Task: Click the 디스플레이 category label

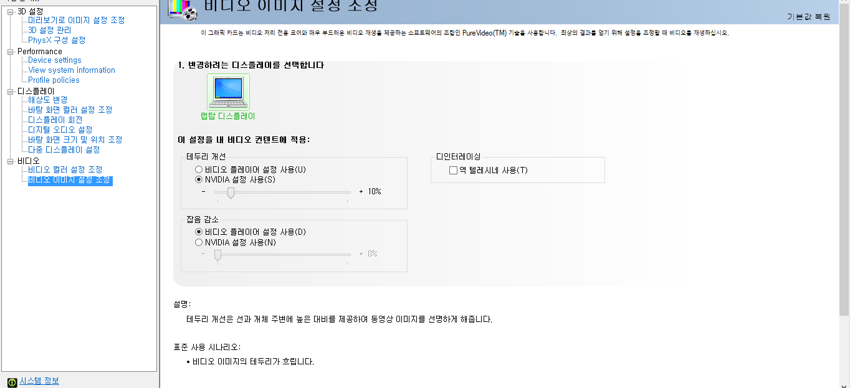Action: pos(36,92)
